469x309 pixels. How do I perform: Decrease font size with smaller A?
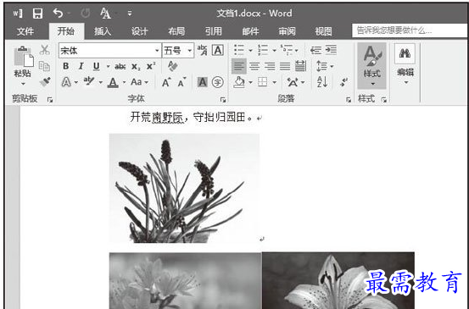pyautogui.click(x=181, y=82)
